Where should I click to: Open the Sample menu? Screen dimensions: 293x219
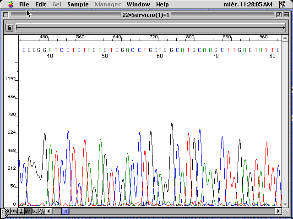(x=78, y=5)
